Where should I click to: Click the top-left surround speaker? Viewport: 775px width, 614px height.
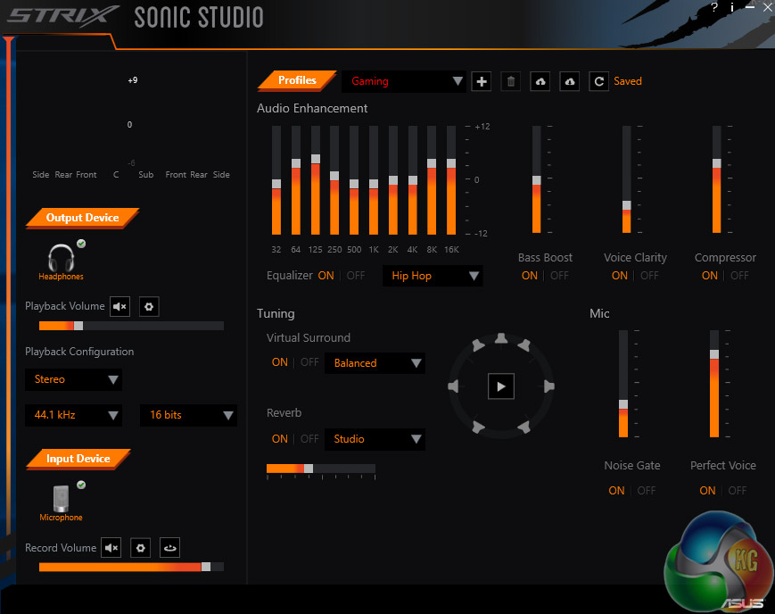tap(478, 344)
